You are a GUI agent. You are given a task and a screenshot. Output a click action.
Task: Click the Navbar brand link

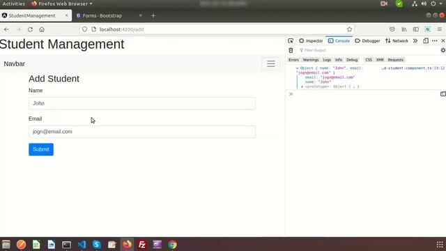pos(14,63)
